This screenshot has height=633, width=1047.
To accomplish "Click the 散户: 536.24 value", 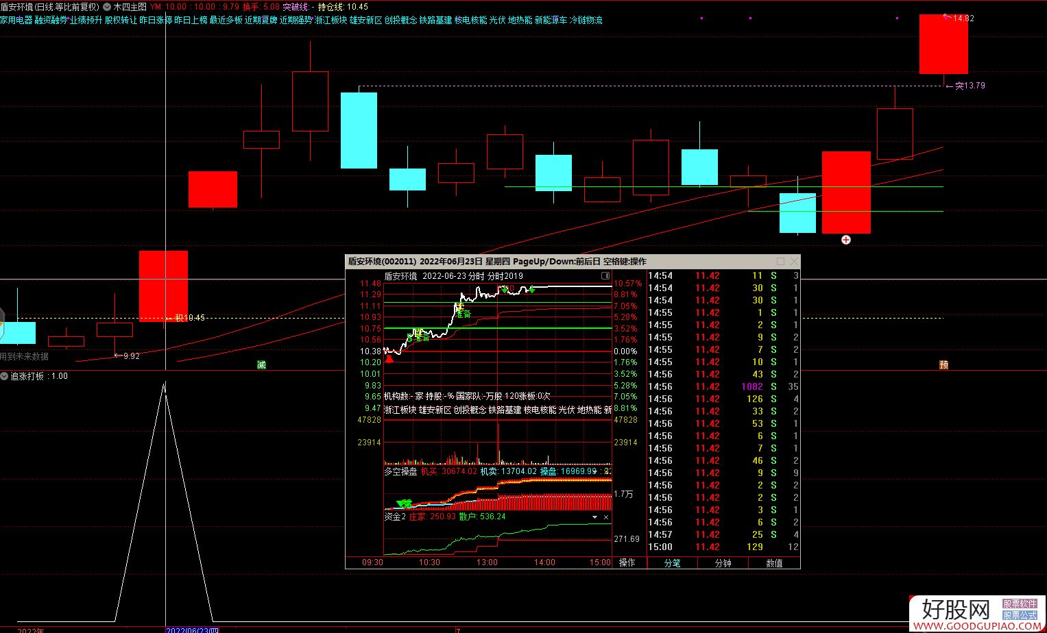I will 482,517.
